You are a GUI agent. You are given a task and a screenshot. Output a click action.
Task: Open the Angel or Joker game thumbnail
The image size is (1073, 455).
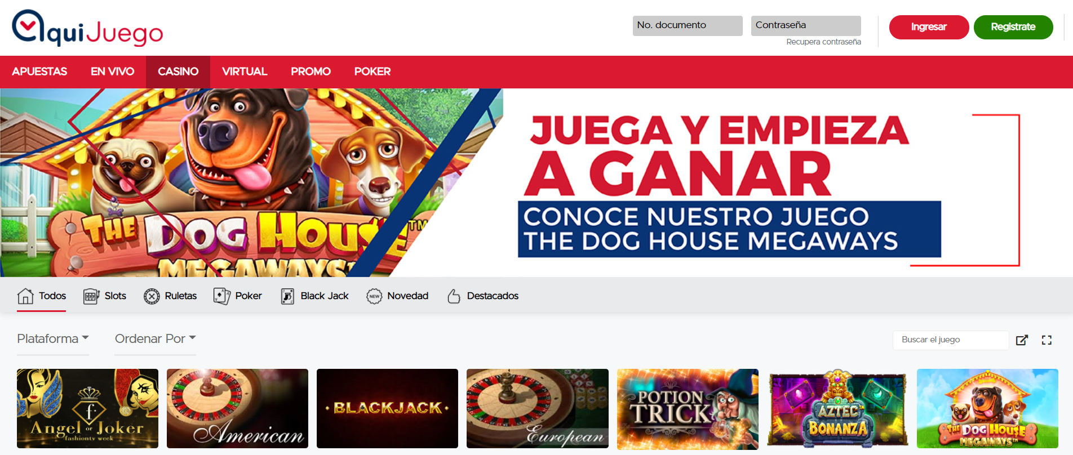coord(87,409)
